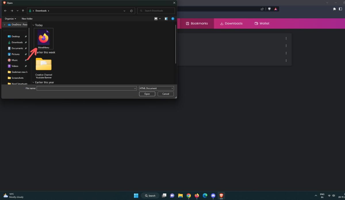Click the refresh icon beside the address bar
This screenshot has width=345, height=200.
click(x=131, y=11)
